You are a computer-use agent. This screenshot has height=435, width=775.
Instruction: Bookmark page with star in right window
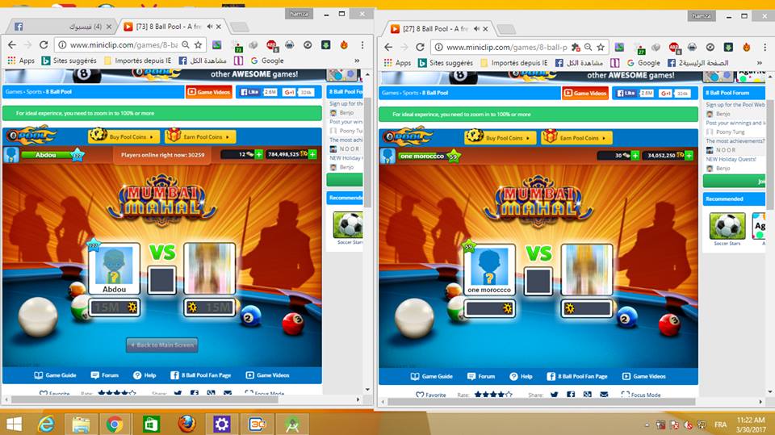coord(601,47)
